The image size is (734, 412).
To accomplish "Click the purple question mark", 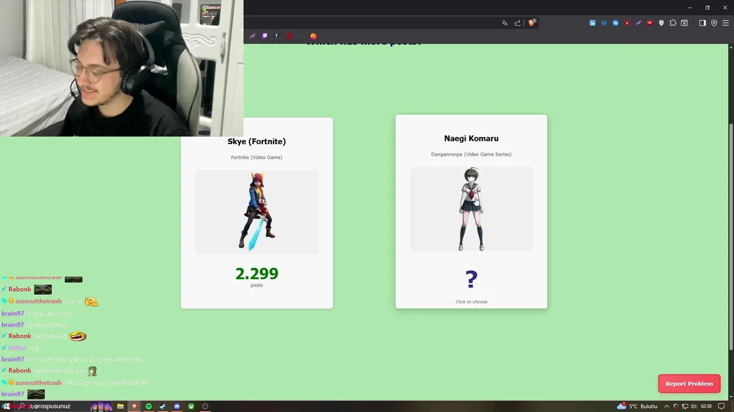I will tap(471, 279).
